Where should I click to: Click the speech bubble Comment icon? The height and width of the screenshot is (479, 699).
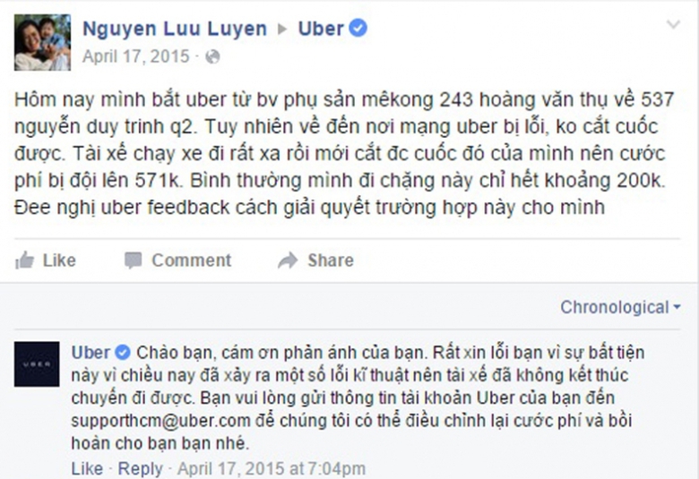[133, 261]
